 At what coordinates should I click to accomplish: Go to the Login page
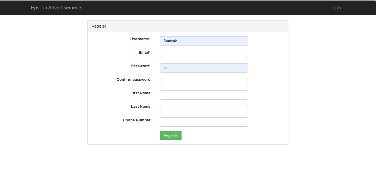336,8
